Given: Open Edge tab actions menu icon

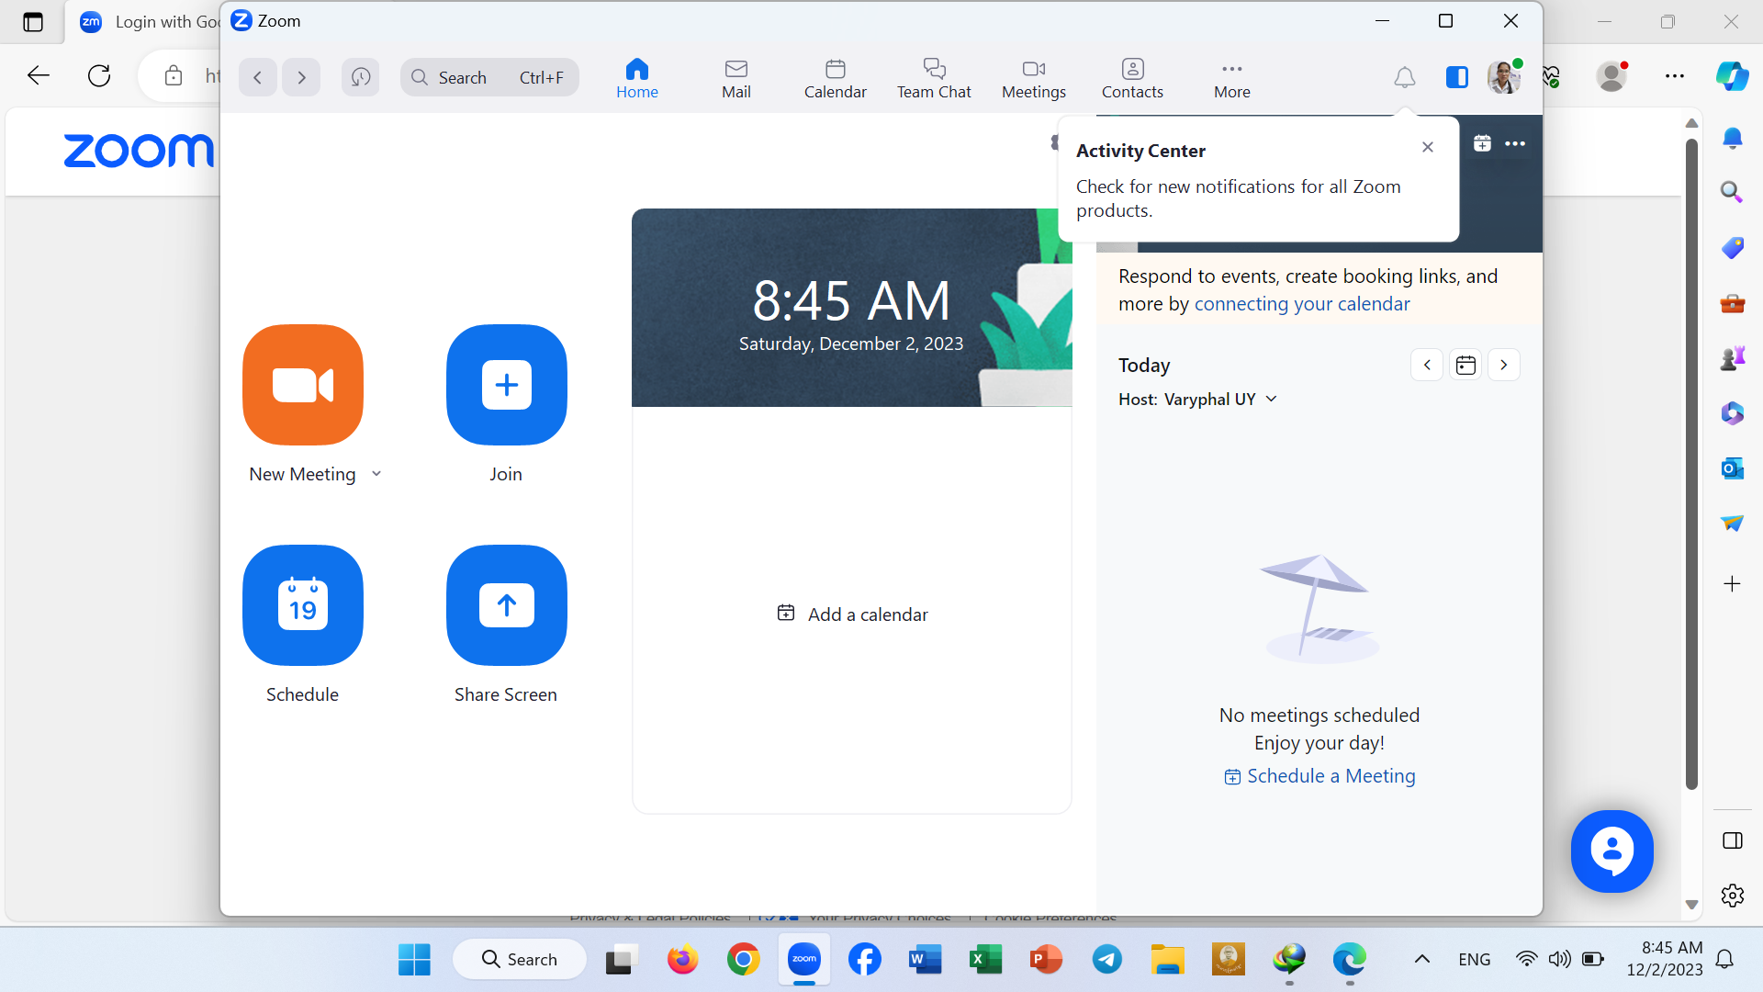Looking at the screenshot, I should (x=33, y=22).
